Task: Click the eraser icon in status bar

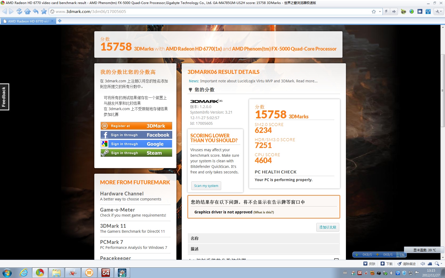Action: coord(430,264)
